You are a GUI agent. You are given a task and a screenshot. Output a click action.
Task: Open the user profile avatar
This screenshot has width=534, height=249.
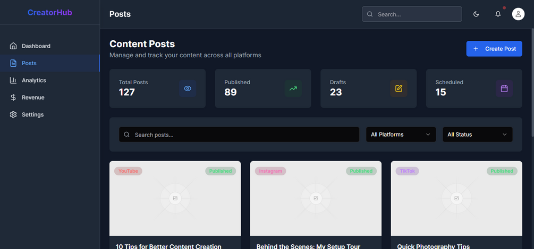tap(518, 14)
